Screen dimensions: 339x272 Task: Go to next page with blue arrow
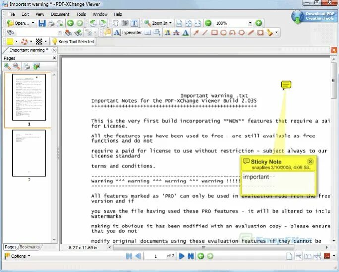pos(182,256)
